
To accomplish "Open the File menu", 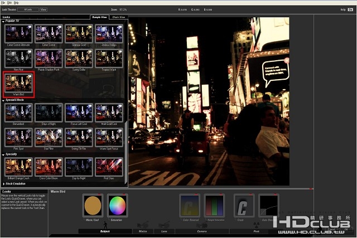I will point(3,3).
